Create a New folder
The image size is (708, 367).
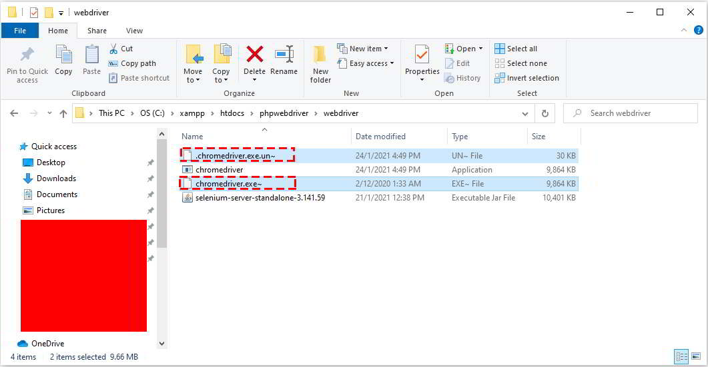click(320, 63)
